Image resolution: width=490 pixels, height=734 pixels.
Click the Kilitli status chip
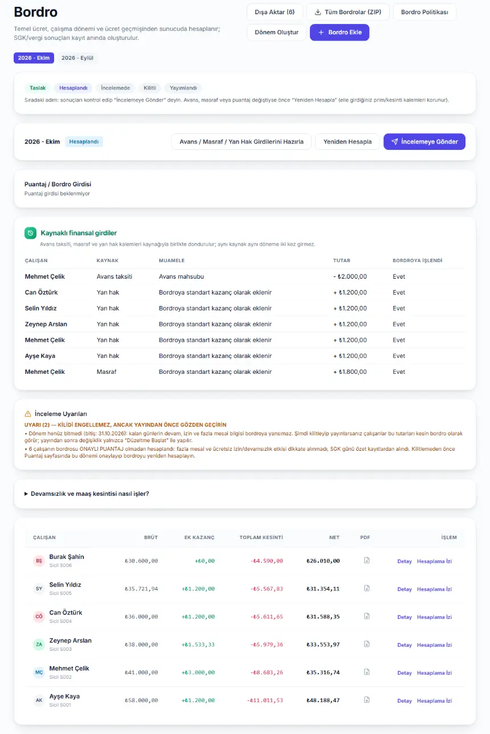click(150, 88)
